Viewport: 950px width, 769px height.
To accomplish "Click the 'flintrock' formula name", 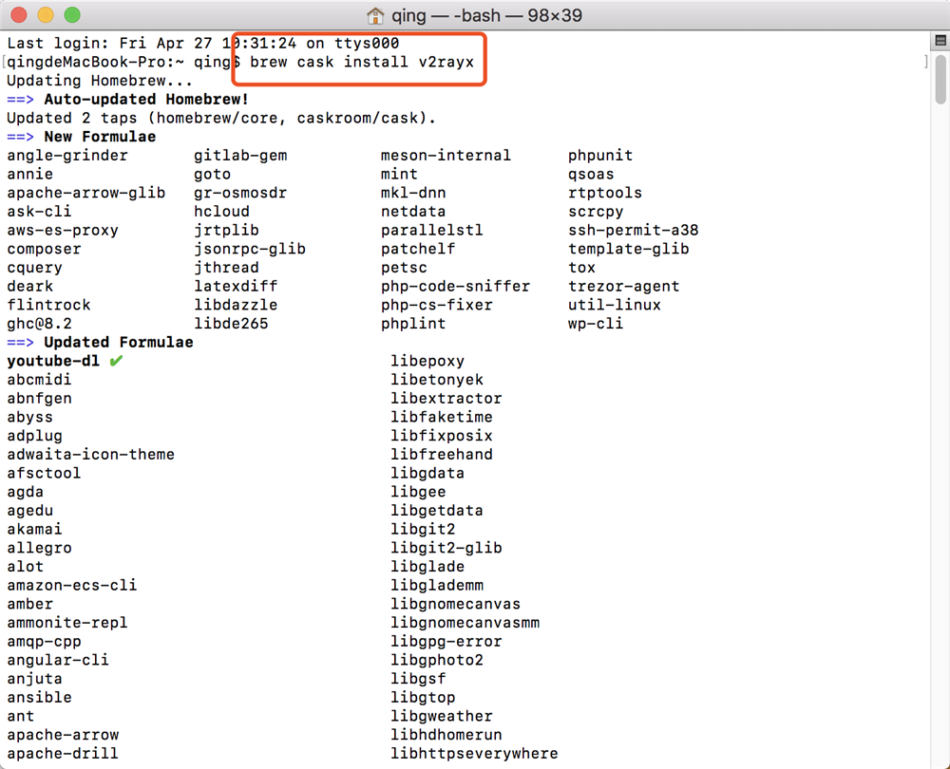I will tap(48, 305).
